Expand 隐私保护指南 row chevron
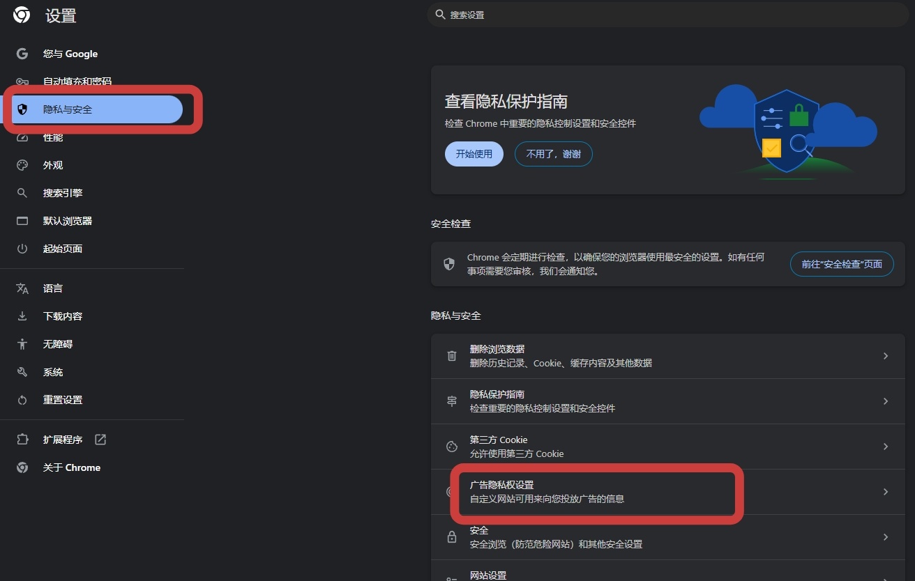 (x=886, y=401)
